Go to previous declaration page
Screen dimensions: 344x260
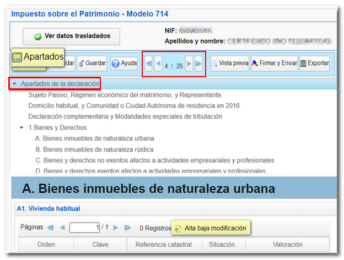click(x=158, y=65)
